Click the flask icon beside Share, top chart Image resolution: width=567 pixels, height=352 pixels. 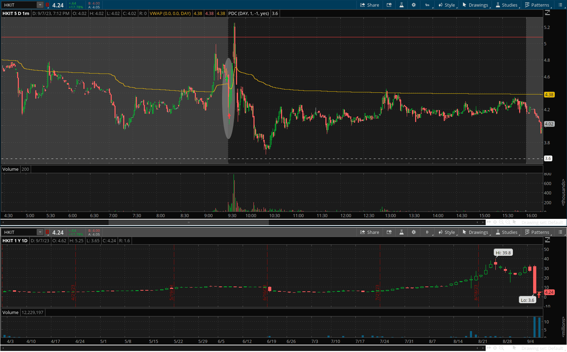coord(402,5)
